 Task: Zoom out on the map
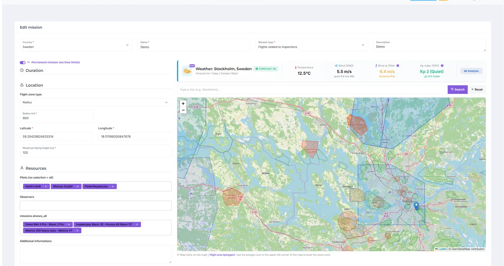(183, 110)
